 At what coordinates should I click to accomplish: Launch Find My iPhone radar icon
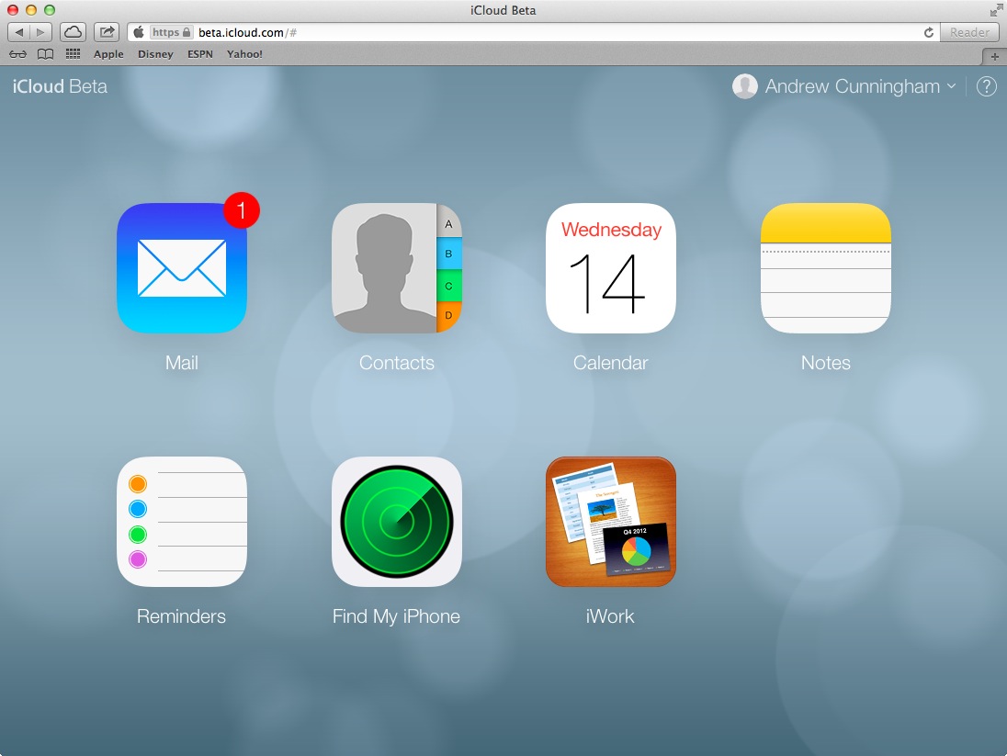(x=396, y=522)
